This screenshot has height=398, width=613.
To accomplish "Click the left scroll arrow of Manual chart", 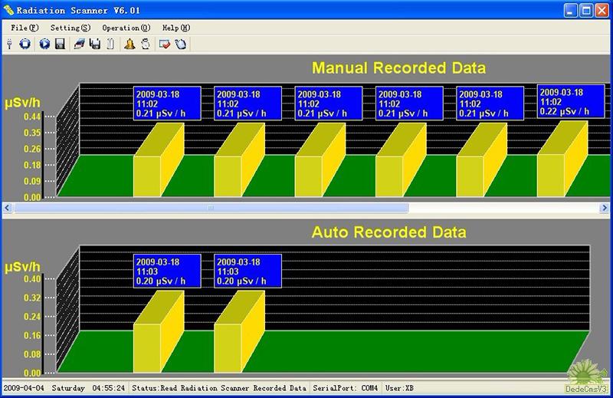I will [8, 208].
